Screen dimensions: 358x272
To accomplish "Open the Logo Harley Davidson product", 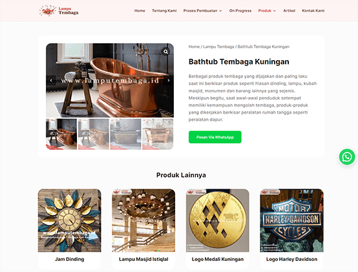I will click(x=291, y=229).
